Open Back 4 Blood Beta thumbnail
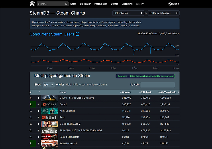The height and width of the screenshot is (149, 212). (x=50, y=137)
